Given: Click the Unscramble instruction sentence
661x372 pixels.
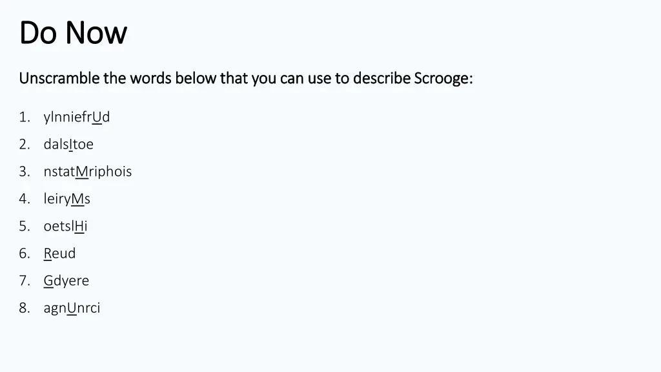Looking at the screenshot, I should (246, 78).
